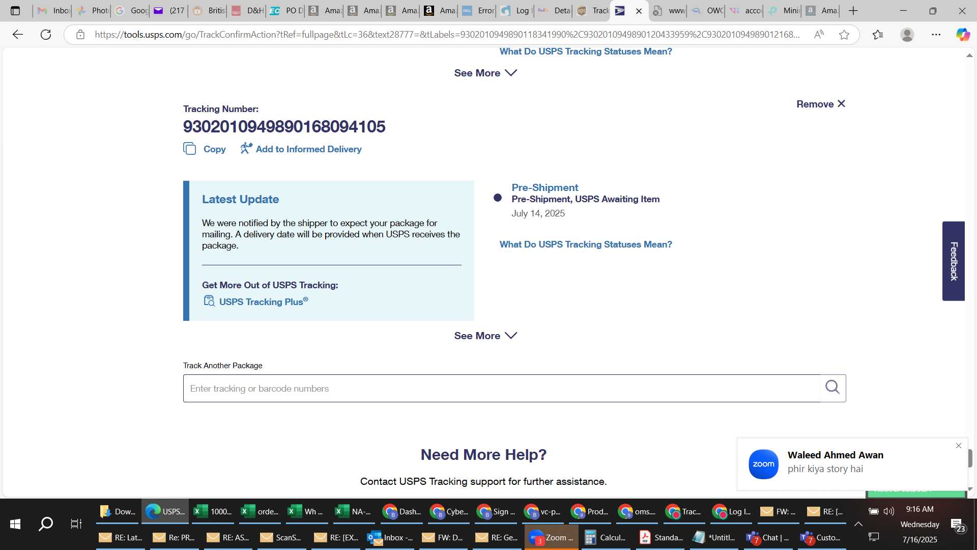Open the Zoom taskbar item

pyautogui.click(x=552, y=537)
